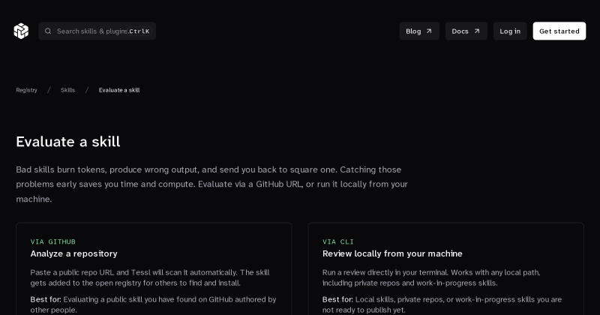Click the Blog external arrow icon
600x315 pixels.
pyautogui.click(x=429, y=31)
